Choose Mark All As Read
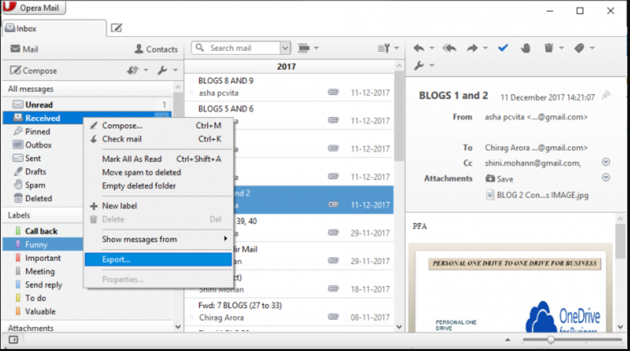 pyautogui.click(x=158, y=159)
